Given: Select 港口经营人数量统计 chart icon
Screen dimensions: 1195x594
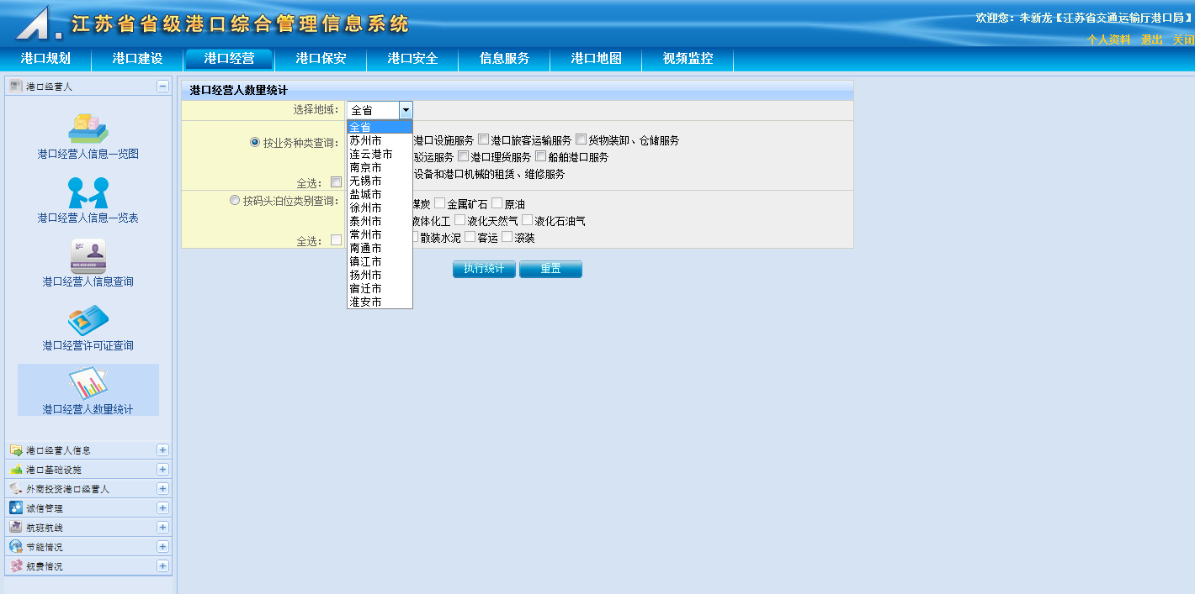Looking at the screenshot, I should pyautogui.click(x=88, y=384).
